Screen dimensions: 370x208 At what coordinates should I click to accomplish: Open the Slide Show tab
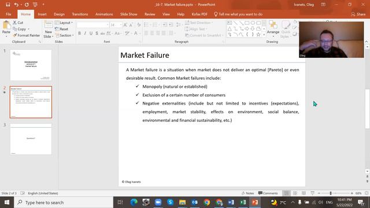pyautogui.click(x=128, y=14)
